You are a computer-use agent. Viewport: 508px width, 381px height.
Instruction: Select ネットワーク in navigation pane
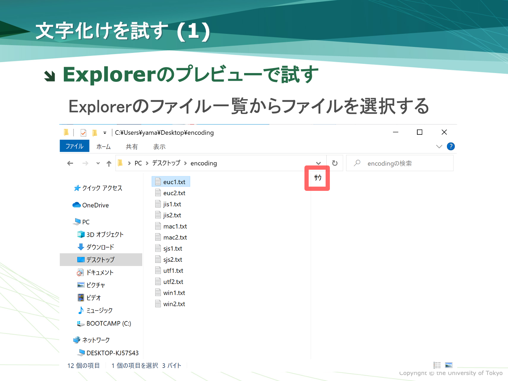click(91, 340)
